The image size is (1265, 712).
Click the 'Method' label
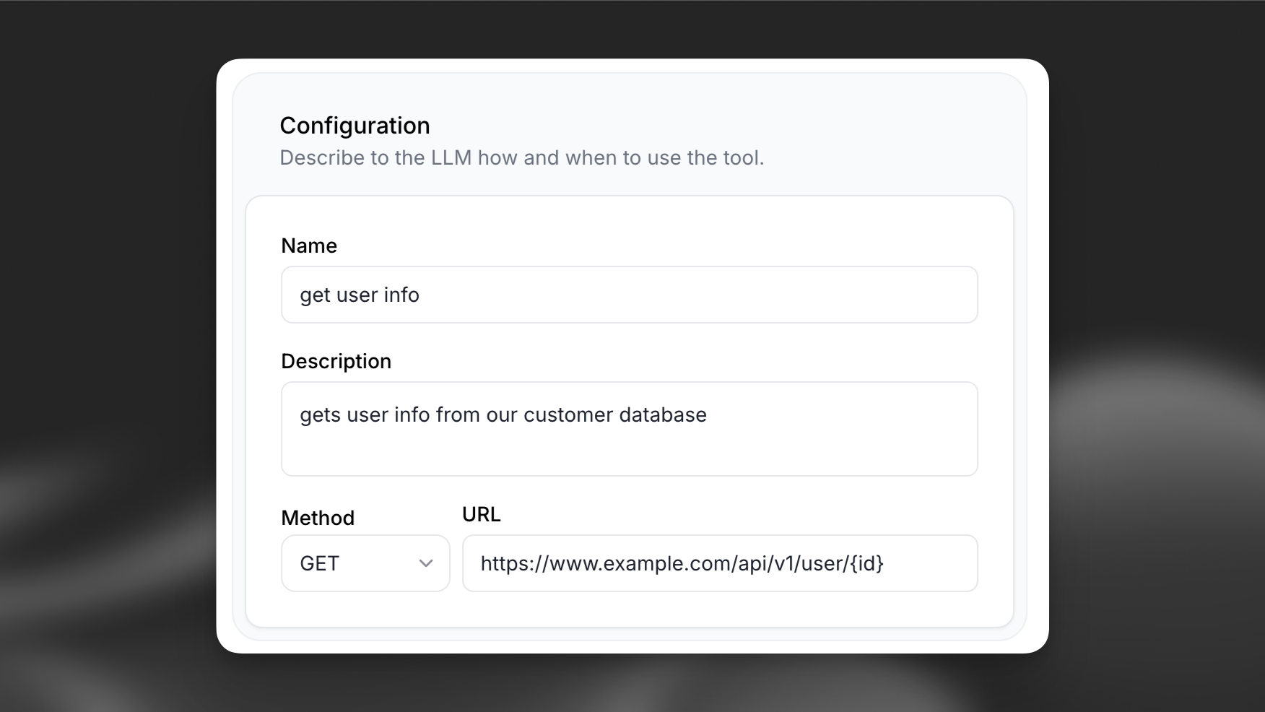click(317, 517)
